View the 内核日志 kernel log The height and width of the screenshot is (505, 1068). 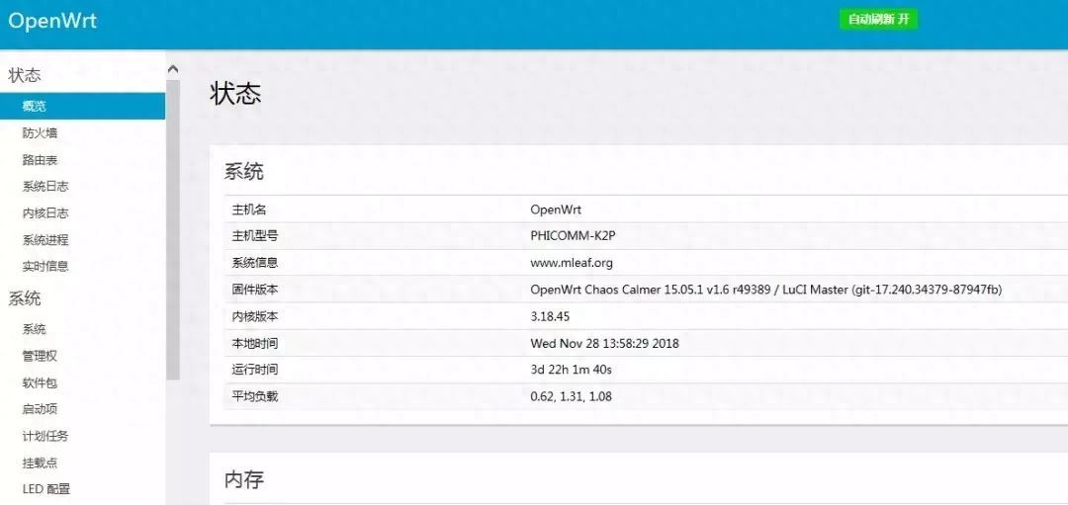coord(44,213)
